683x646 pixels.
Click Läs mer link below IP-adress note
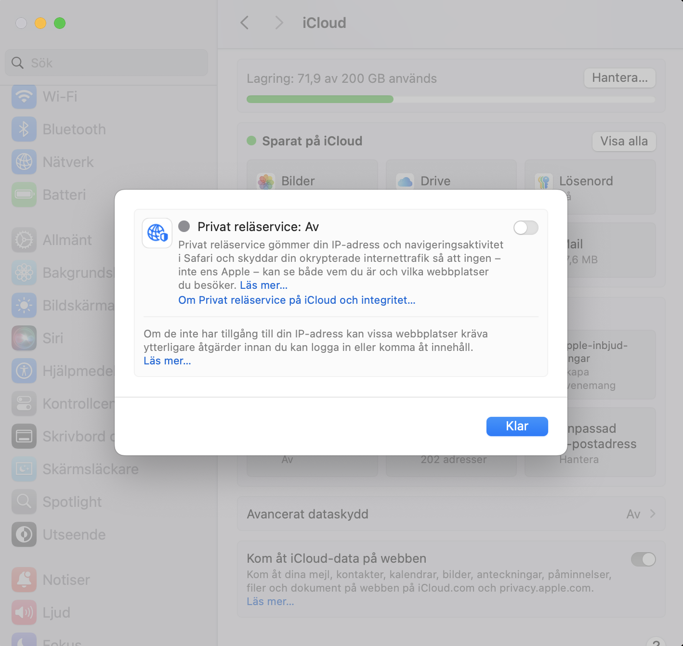[x=167, y=361]
